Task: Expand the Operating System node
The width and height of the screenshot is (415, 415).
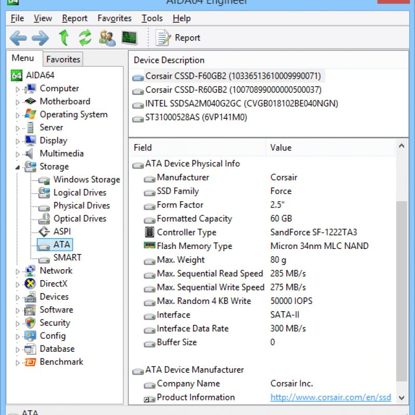Action: pyautogui.click(x=18, y=115)
